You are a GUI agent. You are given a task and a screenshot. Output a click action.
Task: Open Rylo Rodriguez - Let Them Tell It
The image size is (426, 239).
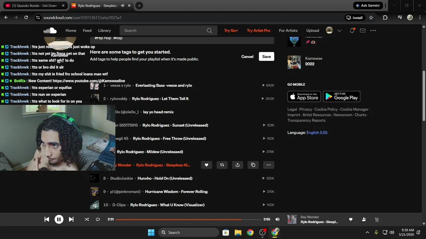[x=160, y=99]
